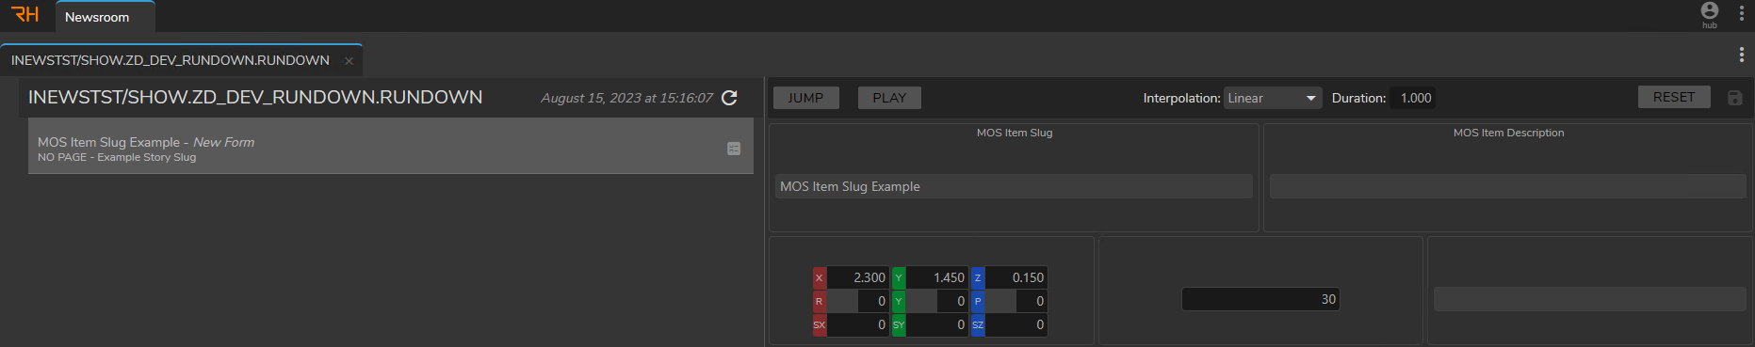This screenshot has width=1755, height=347.
Task: Click the X position field showing 2.300
Action: [x=857, y=277]
